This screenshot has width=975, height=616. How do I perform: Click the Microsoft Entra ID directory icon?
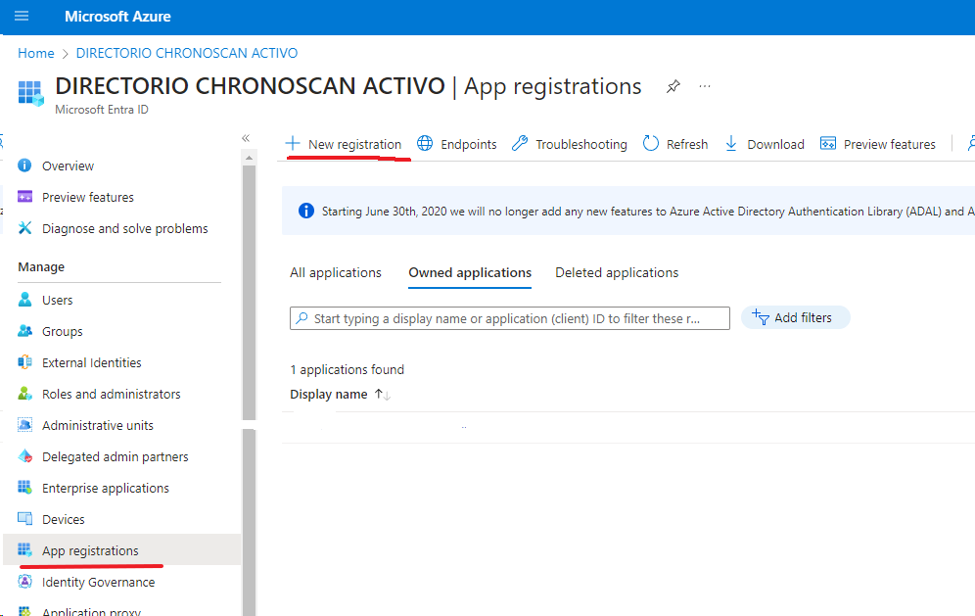pyautogui.click(x=30, y=93)
